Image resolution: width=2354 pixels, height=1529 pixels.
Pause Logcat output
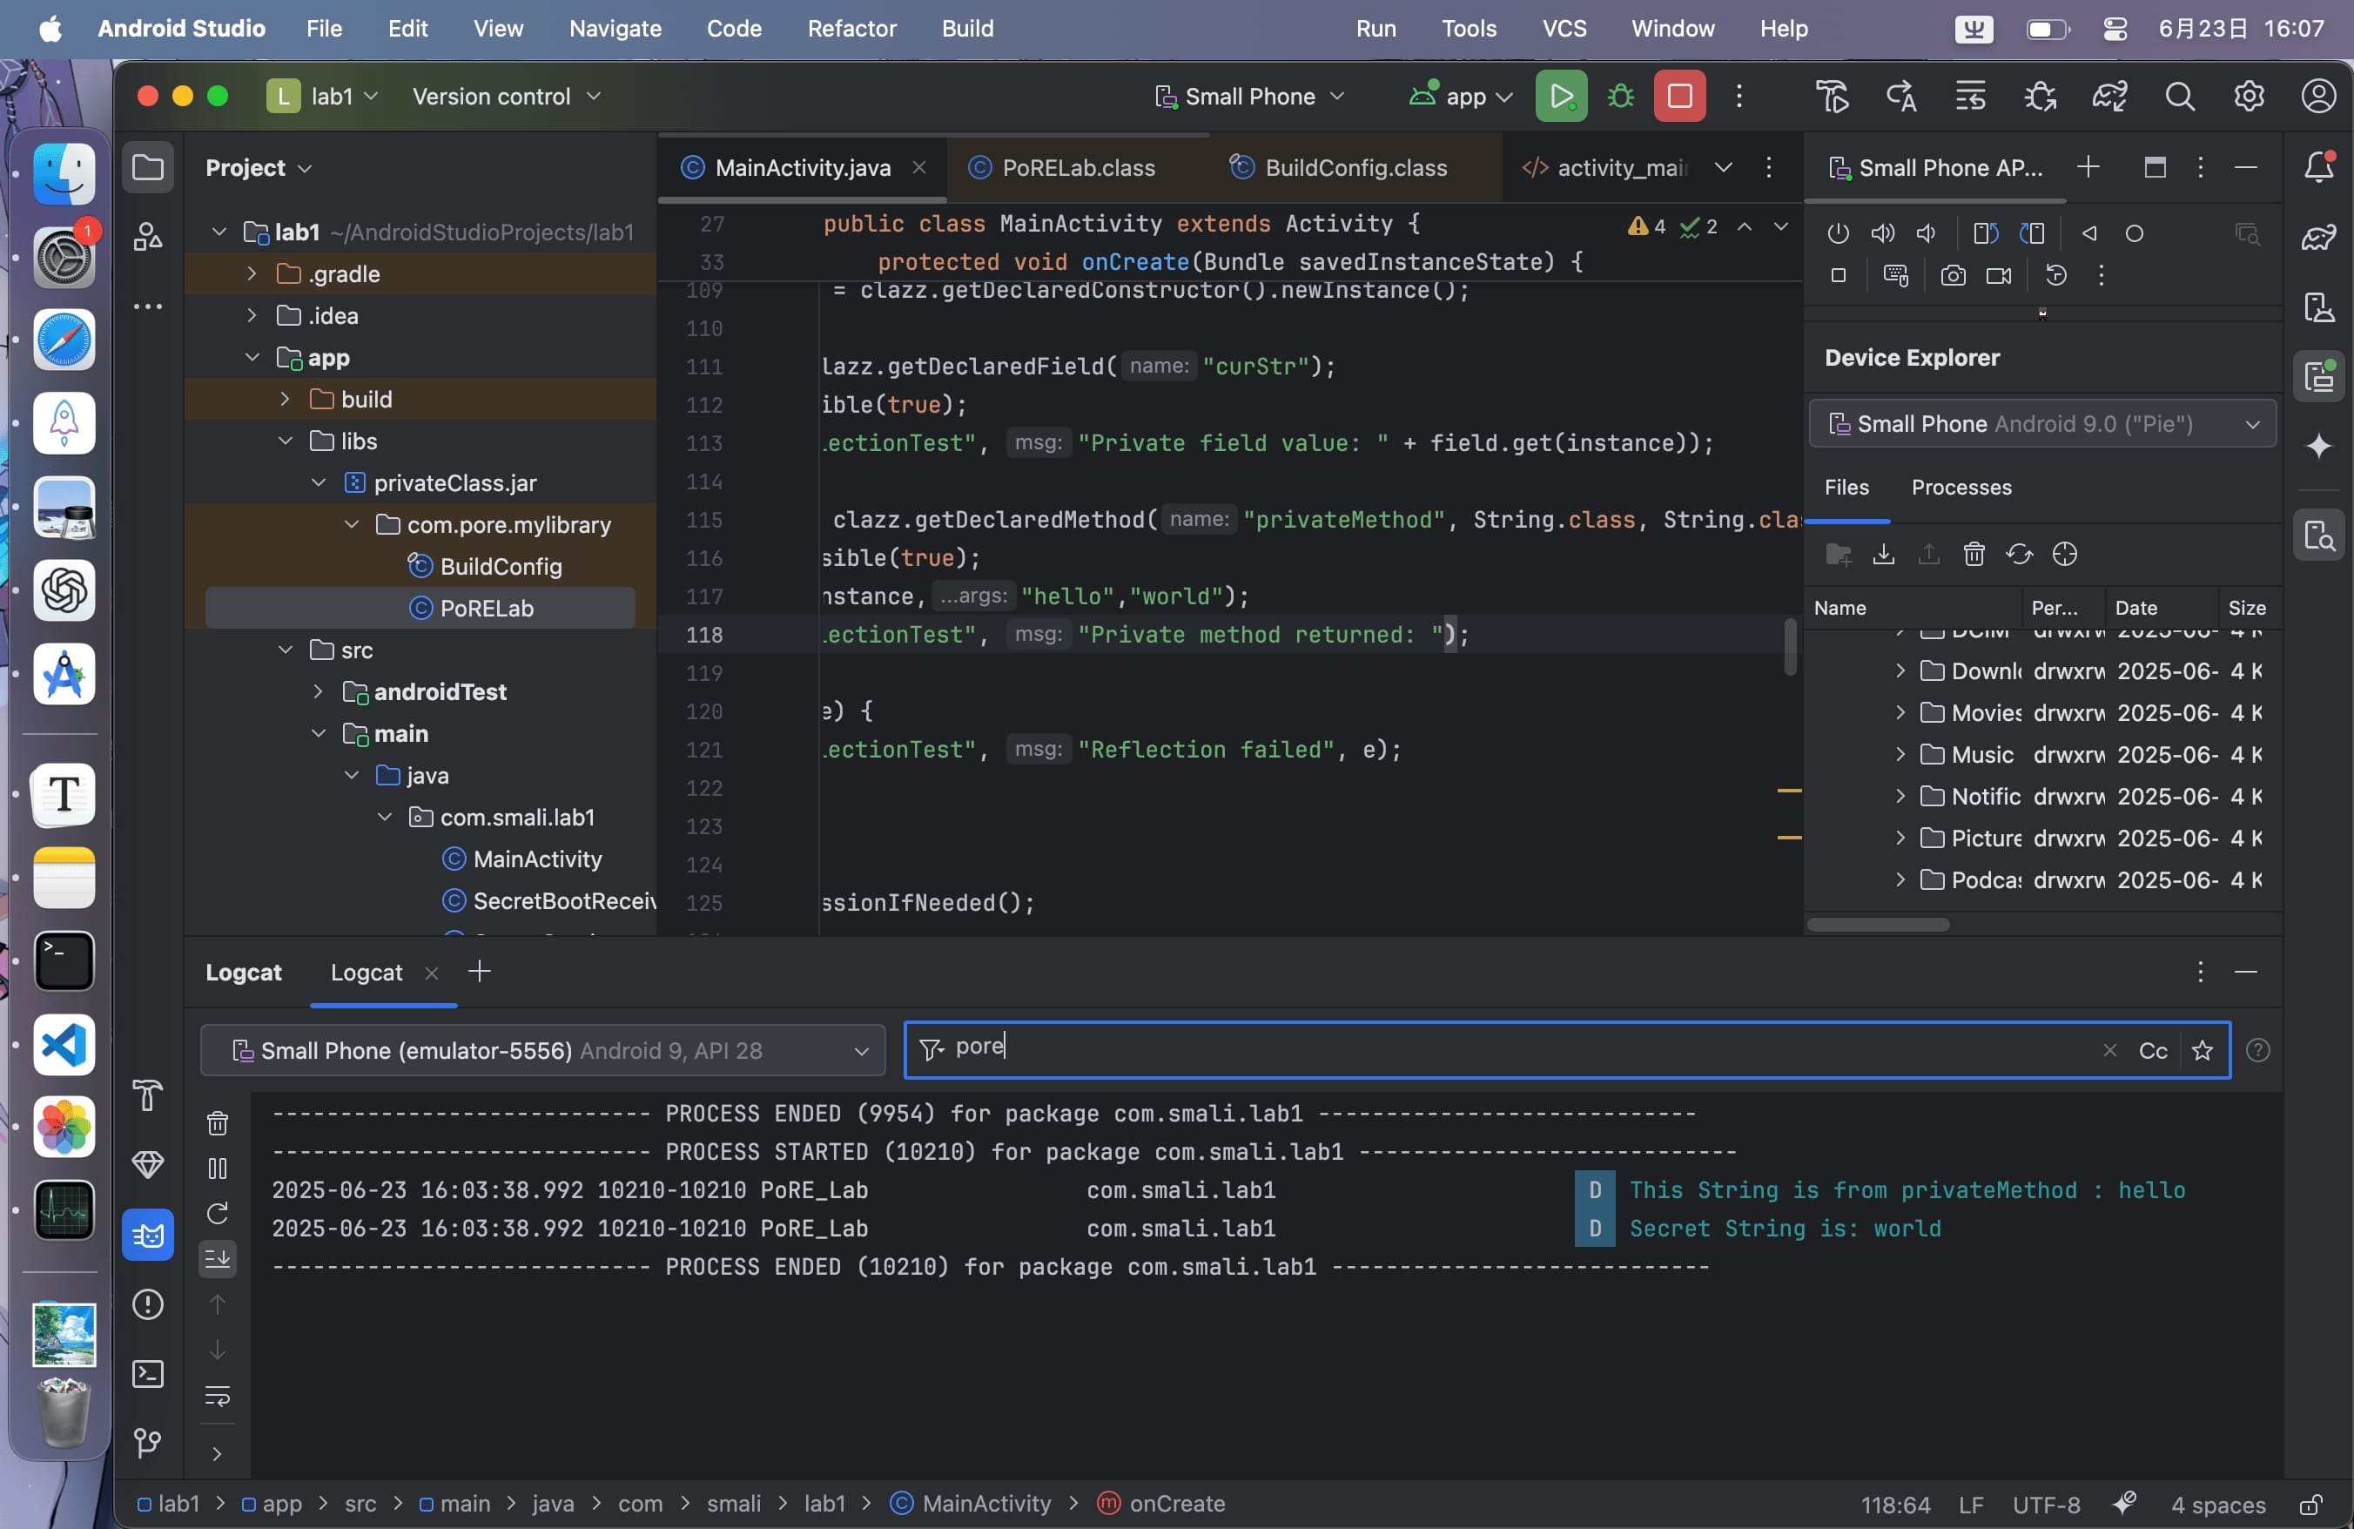pos(218,1168)
